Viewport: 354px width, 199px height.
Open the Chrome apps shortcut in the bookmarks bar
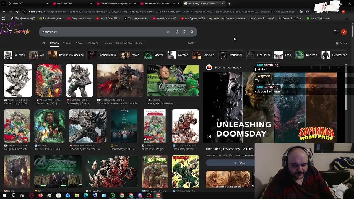[4, 19]
